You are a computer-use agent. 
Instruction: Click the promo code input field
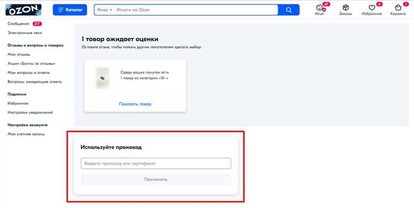click(156, 163)
